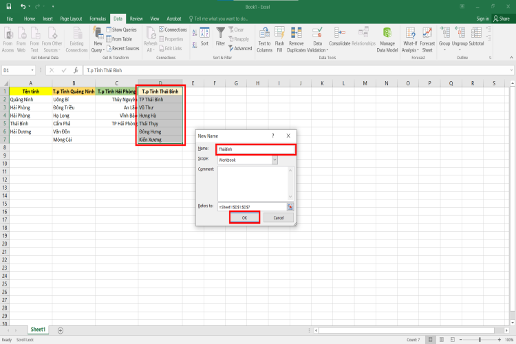Sort Z to A descending

click(x=195, y=45)
